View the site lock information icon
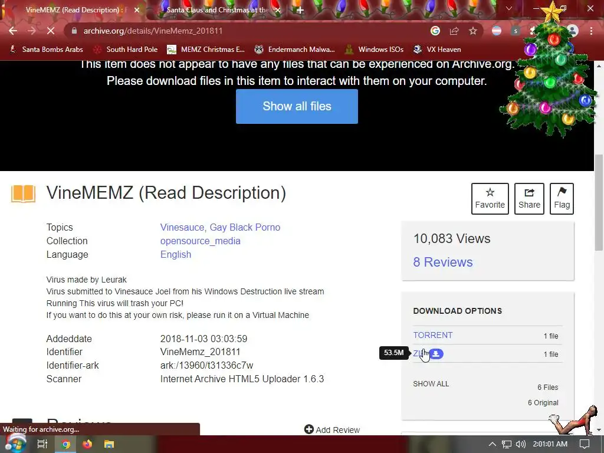Viewport: 604px width, 453px height. (74, 31)
